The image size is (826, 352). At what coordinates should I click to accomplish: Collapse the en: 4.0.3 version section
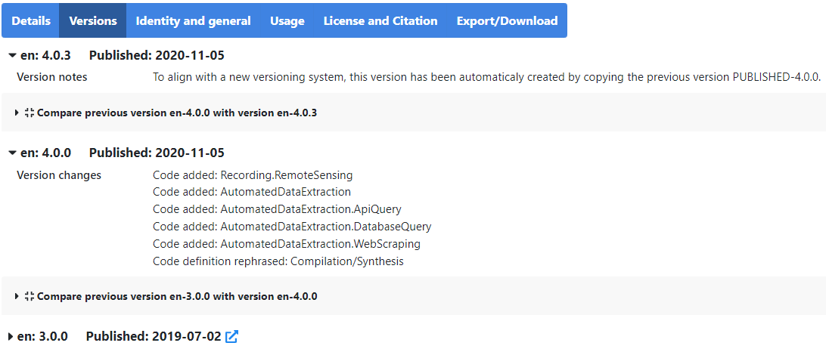[13, 55]
